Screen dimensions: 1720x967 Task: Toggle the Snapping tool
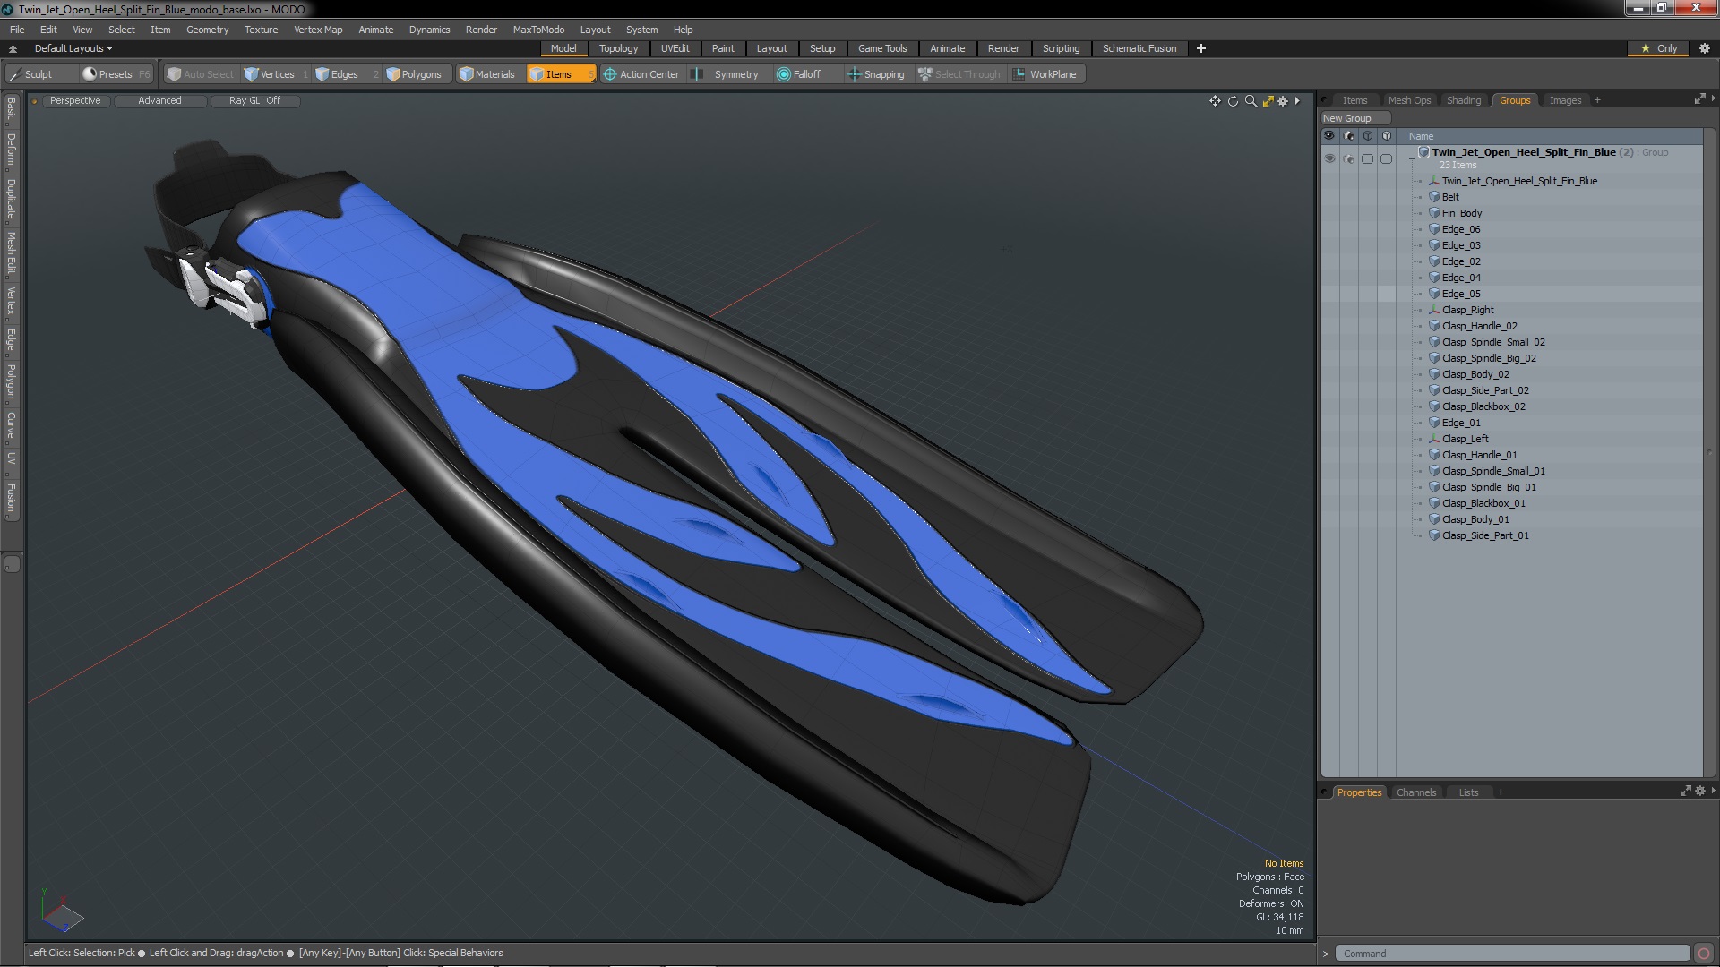point(875,74)
